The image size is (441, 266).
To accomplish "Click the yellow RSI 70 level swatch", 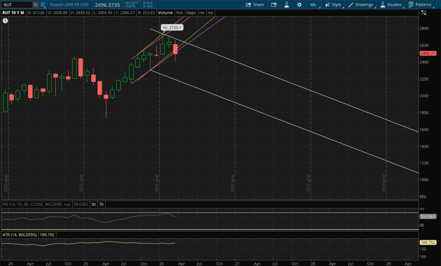I will (101, 204).
